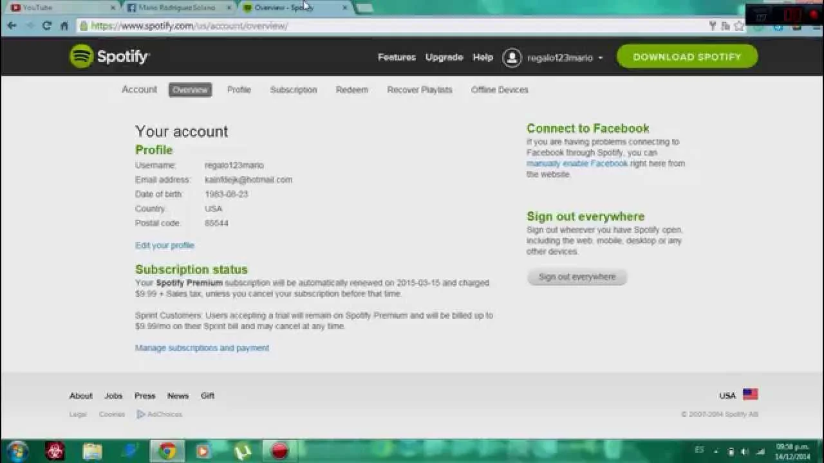The width and height of the screenshot is (824, 463).
Task: Click the ES language indicator in the taskbar
Action: (x=699, y=450)
